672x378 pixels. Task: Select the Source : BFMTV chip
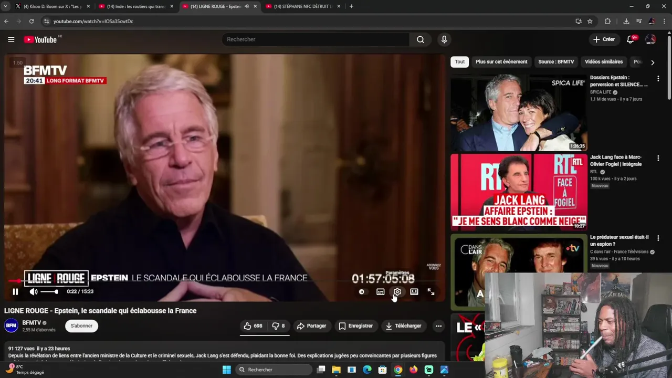[x=556, y=62]
